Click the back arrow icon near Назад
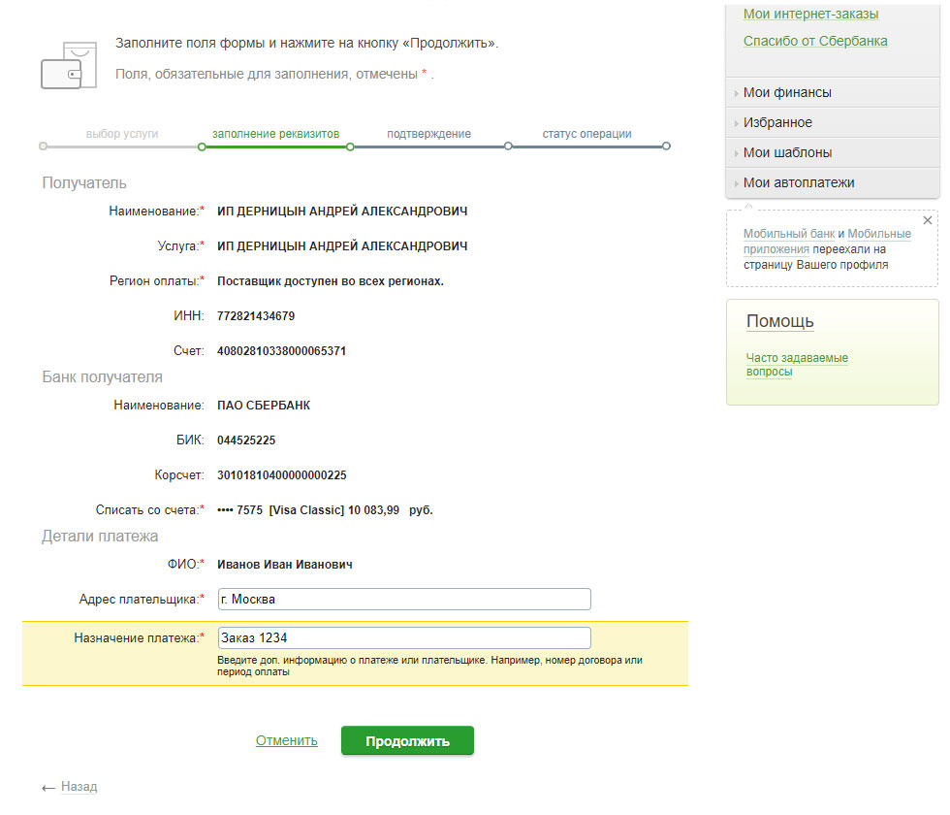This screenshot has width=950, height=815. [48, 788]
